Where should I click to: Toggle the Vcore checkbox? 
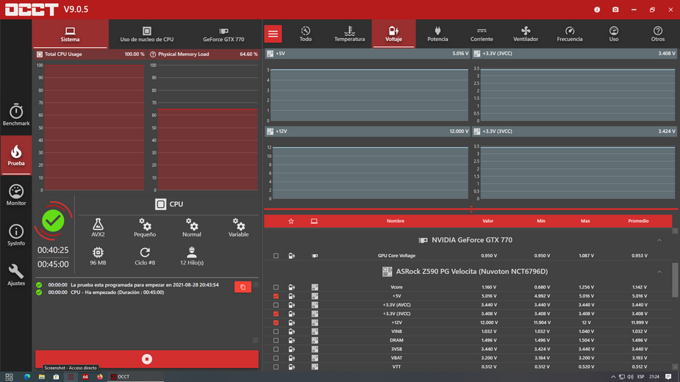(276, 287)
